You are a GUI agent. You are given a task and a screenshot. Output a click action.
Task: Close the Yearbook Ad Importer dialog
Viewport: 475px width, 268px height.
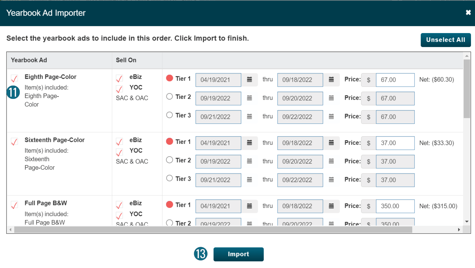[x=468, y=12]
